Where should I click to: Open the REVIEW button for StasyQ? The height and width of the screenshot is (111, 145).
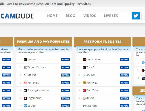(66, 75)
